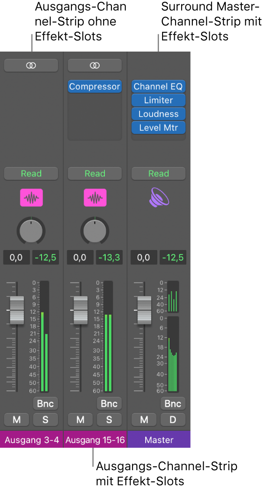The width and height of the screenshot is (273, 491).
Task: Click the pink waveform icon on Ausgang 15-16
Action: coord(95,198)
